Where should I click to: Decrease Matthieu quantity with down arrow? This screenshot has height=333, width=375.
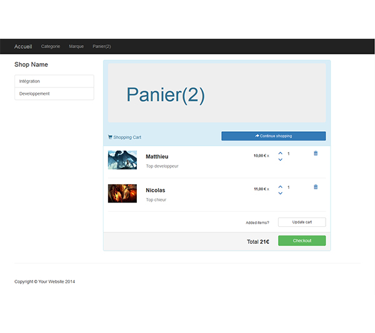pos(280,160)
